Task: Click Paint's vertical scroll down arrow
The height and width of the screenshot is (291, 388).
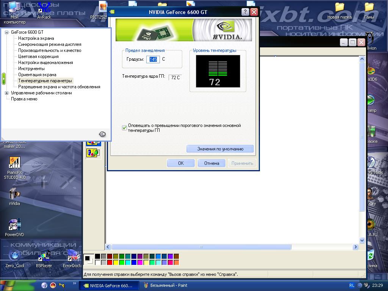Action: click(362, 240)
